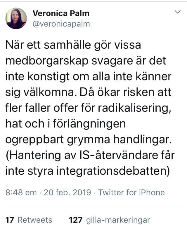Click the Veronica Palm display name
The height and width of the screenshot is (225, 187).
point(61,13)
